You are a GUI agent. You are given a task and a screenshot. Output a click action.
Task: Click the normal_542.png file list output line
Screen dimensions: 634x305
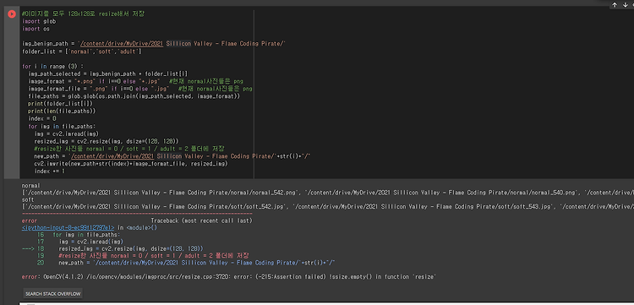coord(327,193)
